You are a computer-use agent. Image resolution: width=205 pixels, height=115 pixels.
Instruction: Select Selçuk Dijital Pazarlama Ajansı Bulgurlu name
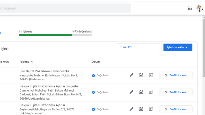click(x=49, y=86)
